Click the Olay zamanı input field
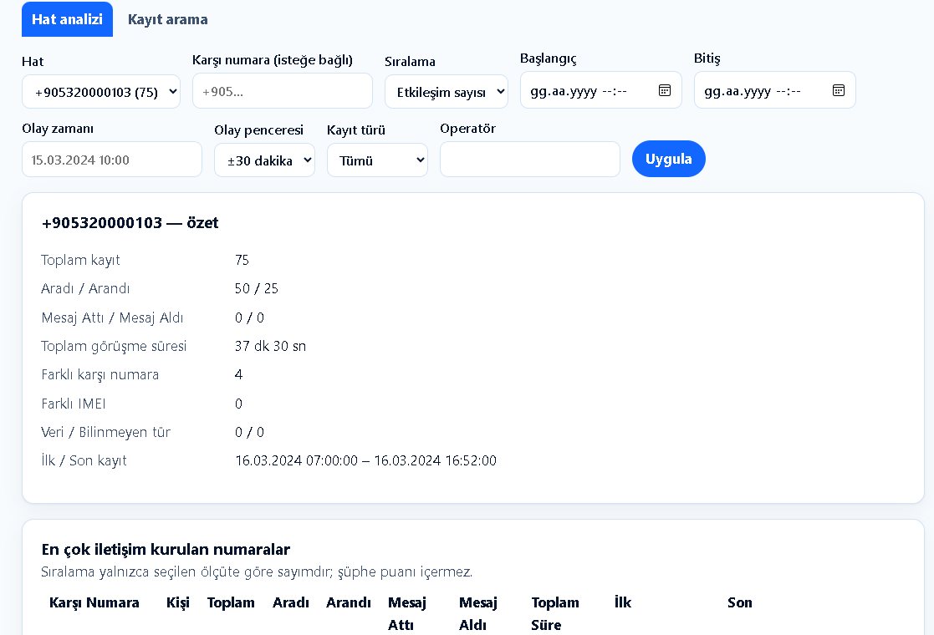 click(112, 160)
